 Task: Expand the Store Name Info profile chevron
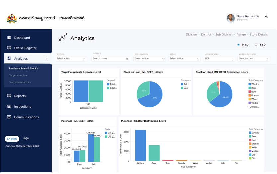pyautogui.click(x=266, y=17)
